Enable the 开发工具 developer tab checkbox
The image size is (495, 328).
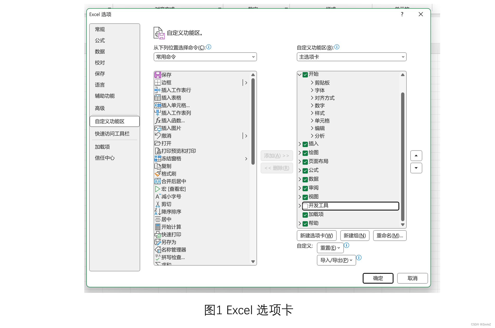[305, 206]
